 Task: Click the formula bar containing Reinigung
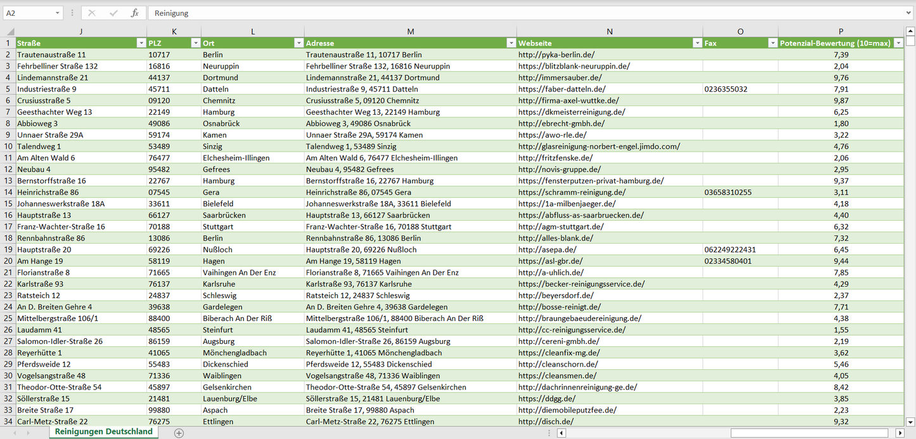coord(507,13)
